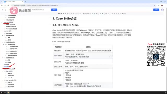This screenshot has height=94, width=167.
Task: Collapse the 4.3.1 outline subsection
Action: click(x=4, y=44)
